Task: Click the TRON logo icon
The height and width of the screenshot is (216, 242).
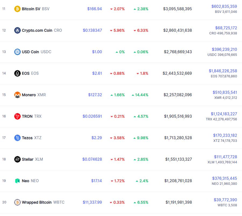Action: 17,116
